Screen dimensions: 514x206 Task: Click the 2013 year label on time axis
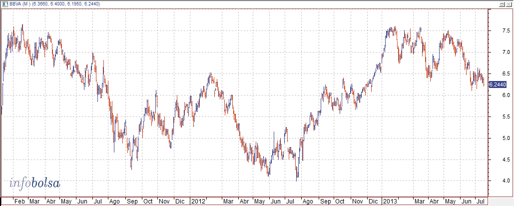(x=390, y=201)
